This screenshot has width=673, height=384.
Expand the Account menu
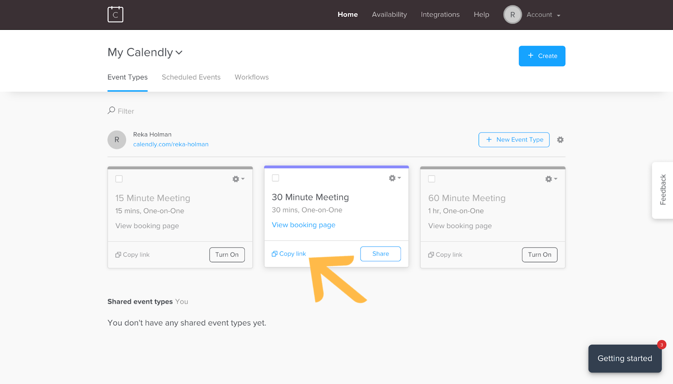(x=543, y=14)
